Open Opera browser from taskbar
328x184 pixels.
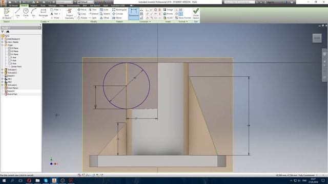pyautogui.click(x=29, y=180)
